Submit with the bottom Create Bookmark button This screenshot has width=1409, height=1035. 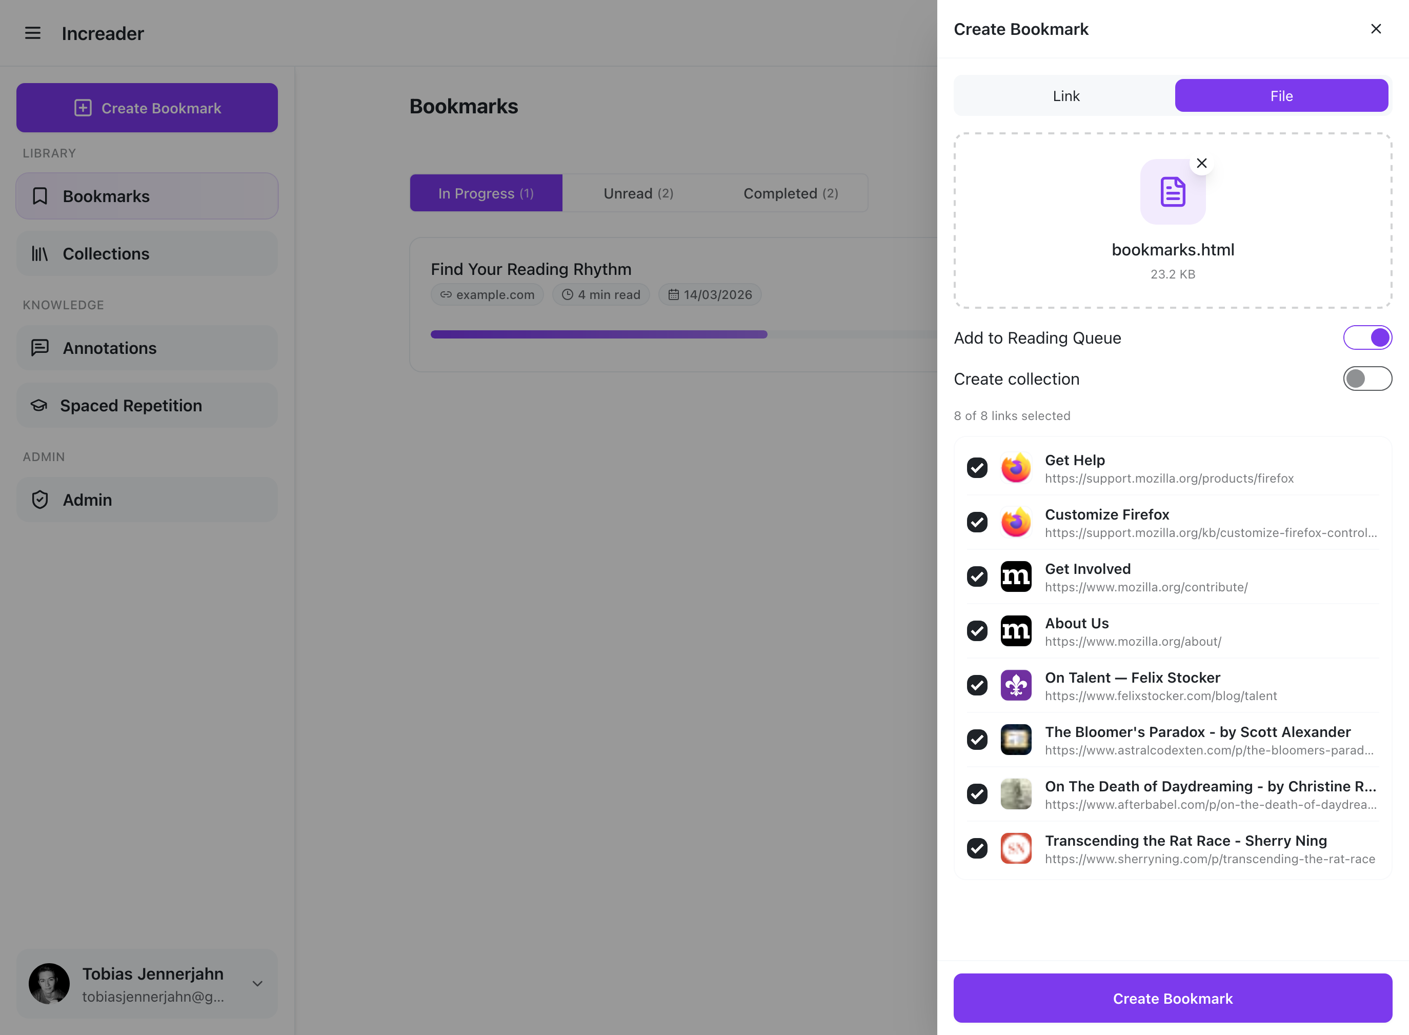1172,999
